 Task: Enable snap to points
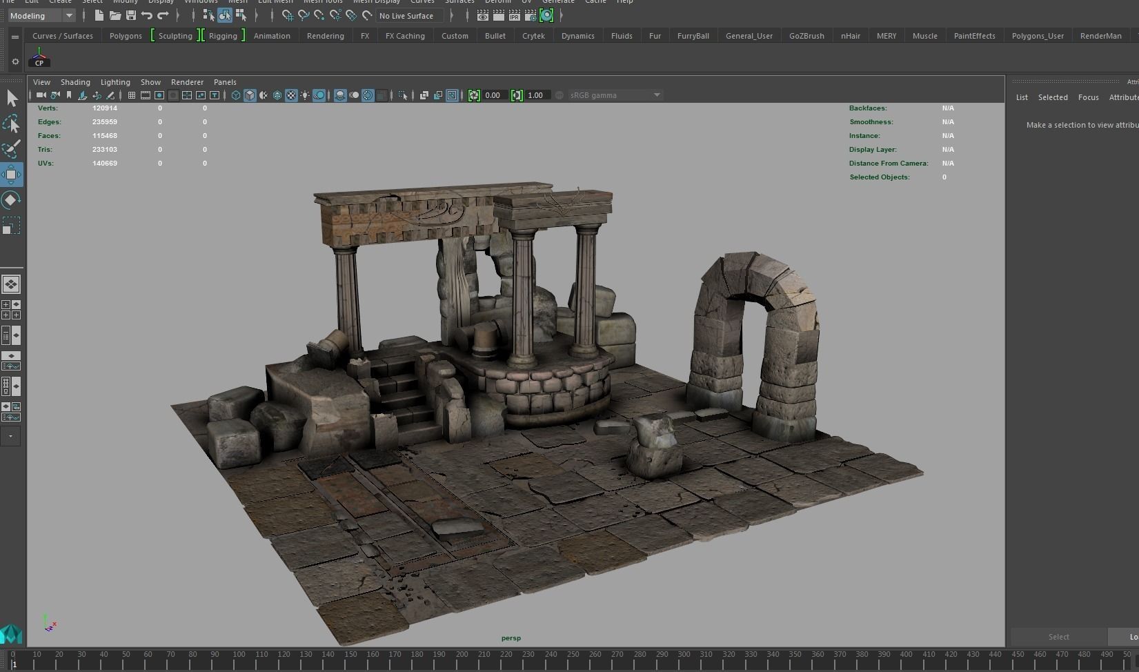(319, 15)
